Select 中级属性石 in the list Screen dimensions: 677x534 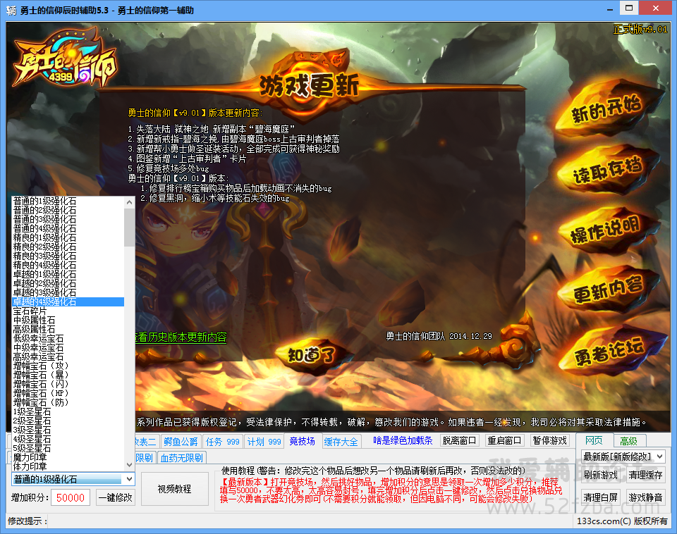pyautogui.click(x=68, y=320)
